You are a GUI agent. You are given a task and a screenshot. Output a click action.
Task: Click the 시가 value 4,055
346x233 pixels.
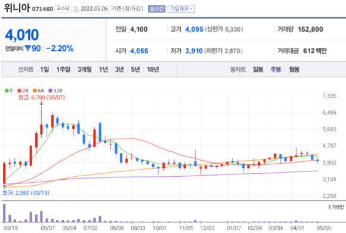[139, 51]
